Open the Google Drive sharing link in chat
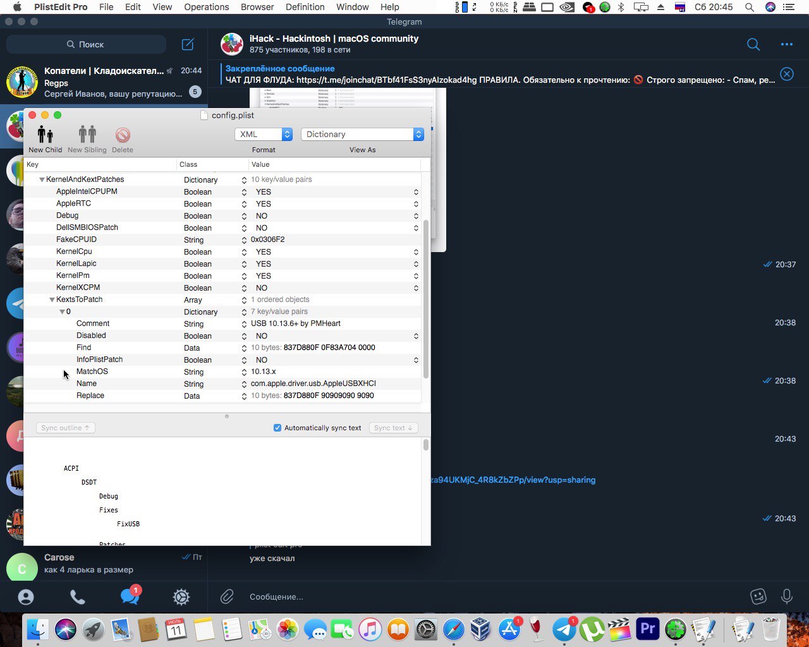The image size is (809, 647). (x=513, y=480)
